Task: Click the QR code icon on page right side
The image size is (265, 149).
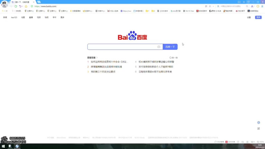Action: [259, 128]
